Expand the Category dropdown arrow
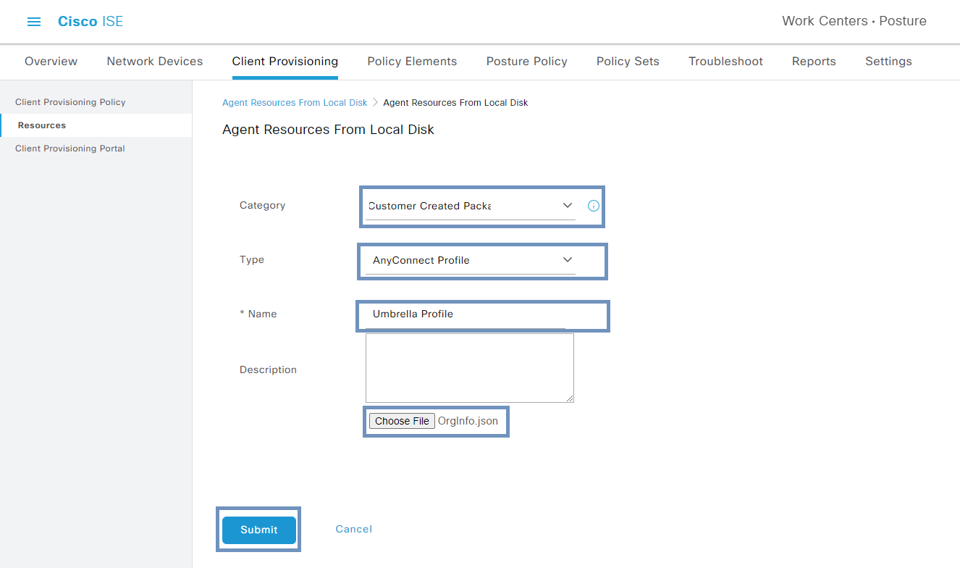Image resolution: width=960 pixels, height=568 pixels. [568, 206]
